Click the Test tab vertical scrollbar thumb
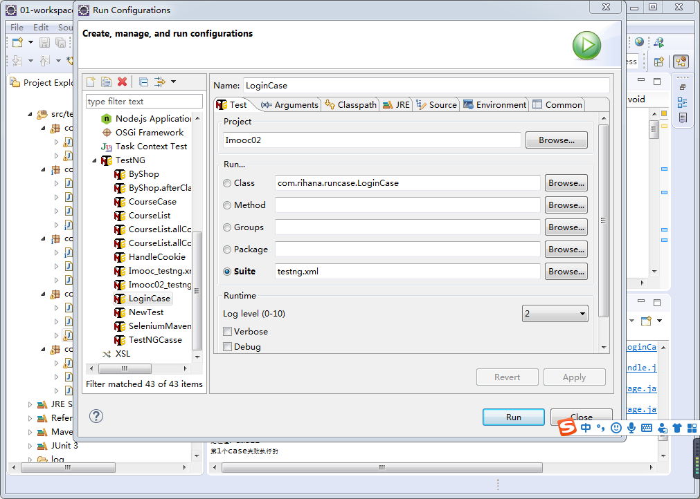This screenshot has height=499, width=700. coord(603,220)
